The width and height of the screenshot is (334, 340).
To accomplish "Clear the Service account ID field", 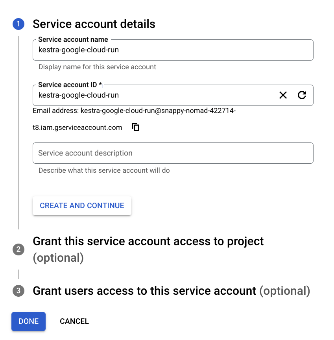I will [283, 95].
